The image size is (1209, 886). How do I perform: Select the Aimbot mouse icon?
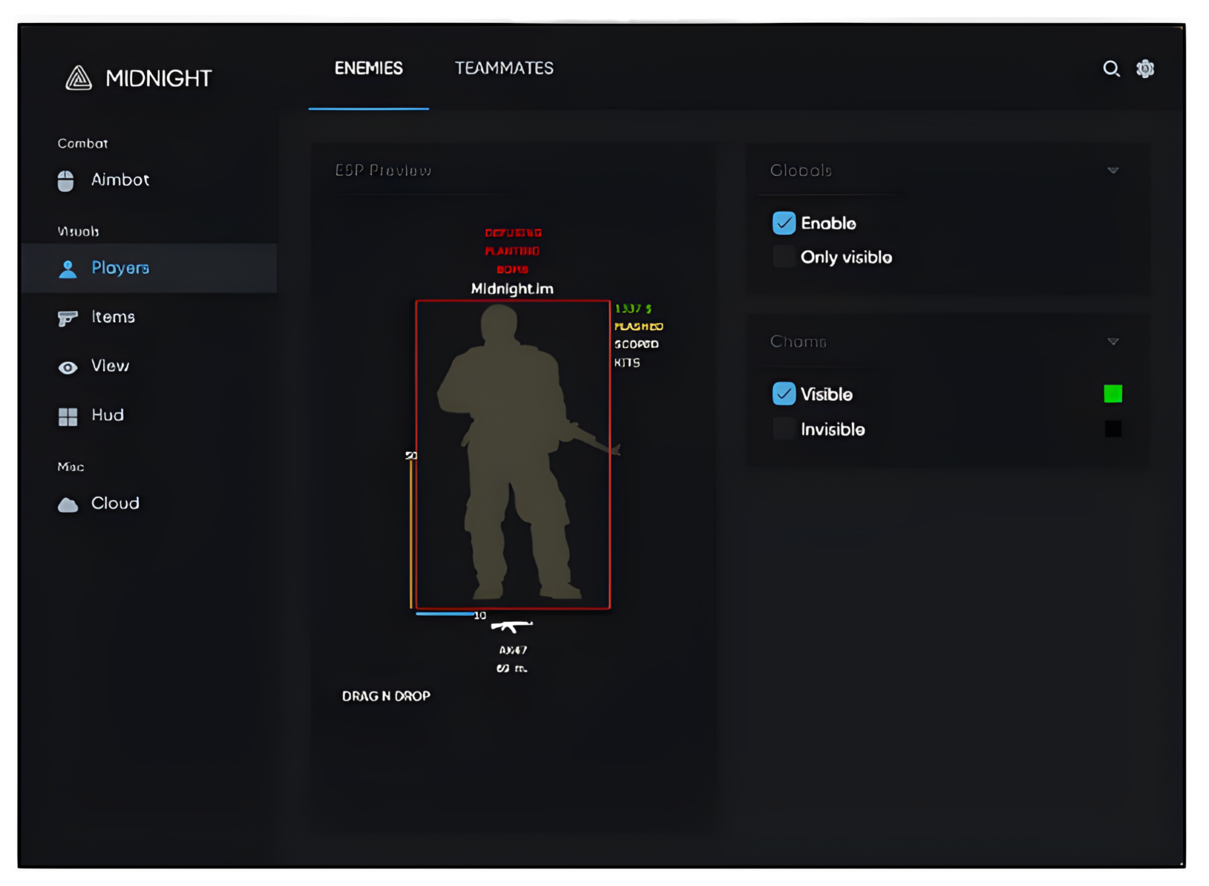tap(67, 181)
